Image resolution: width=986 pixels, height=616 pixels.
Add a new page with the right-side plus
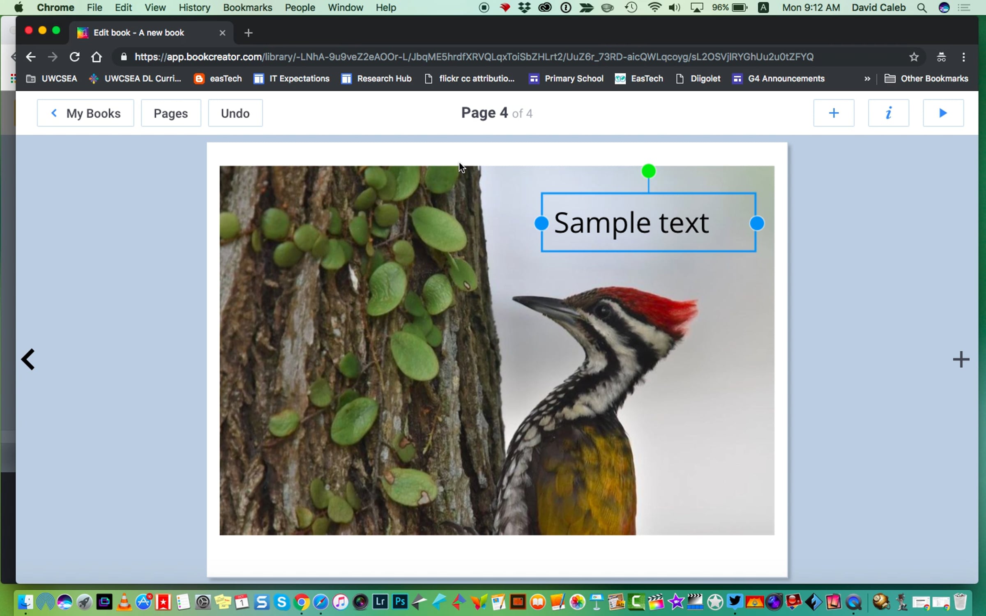pyautogui.click(x=961, y=359)
